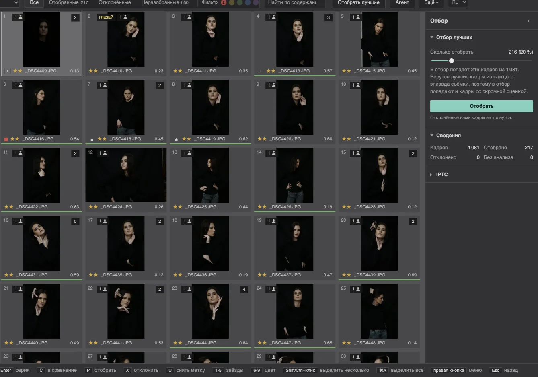
Task: Click the "правая кнопка" shortcut hint
Action: tap(449, 370)
